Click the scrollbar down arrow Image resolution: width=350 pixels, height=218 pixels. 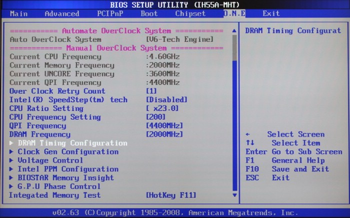point(234,195)
